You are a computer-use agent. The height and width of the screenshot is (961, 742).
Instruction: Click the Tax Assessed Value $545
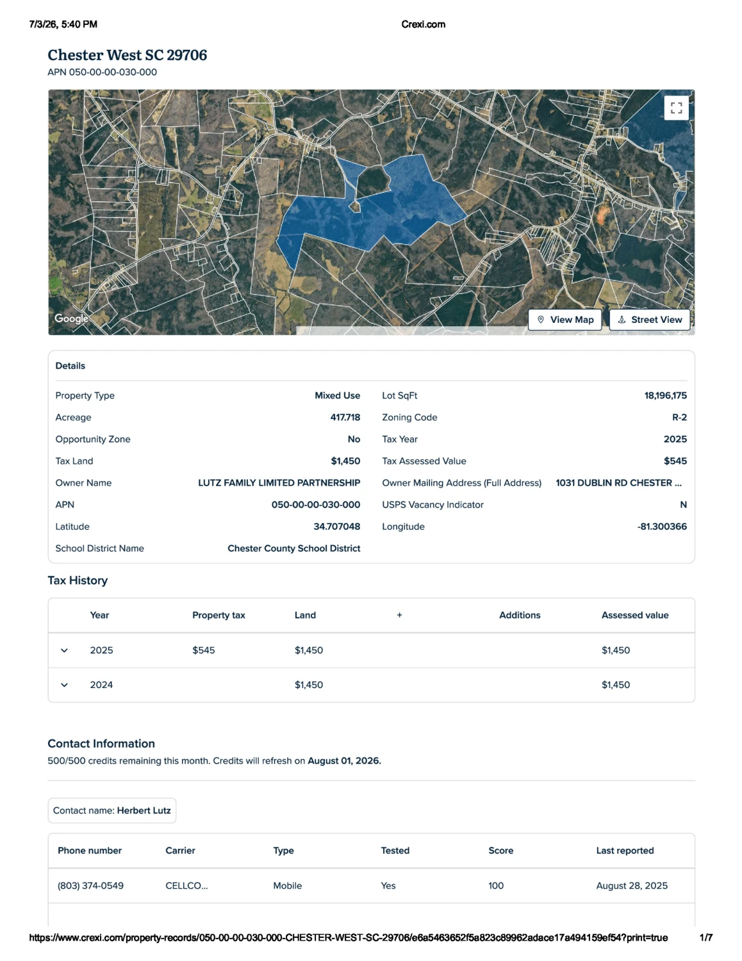[675, 461]
